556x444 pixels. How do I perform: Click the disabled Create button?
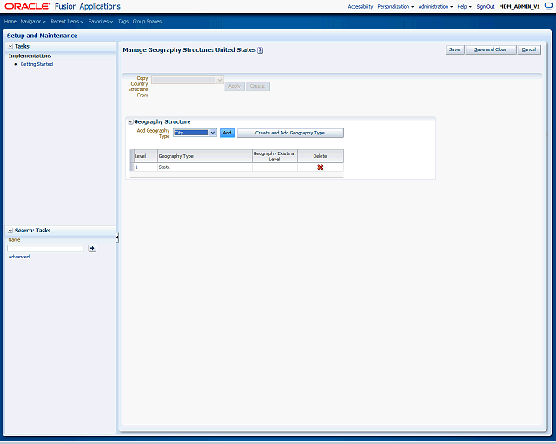point(258,86)
